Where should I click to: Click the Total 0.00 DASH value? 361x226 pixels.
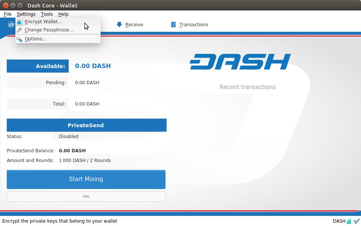(87, 104)
